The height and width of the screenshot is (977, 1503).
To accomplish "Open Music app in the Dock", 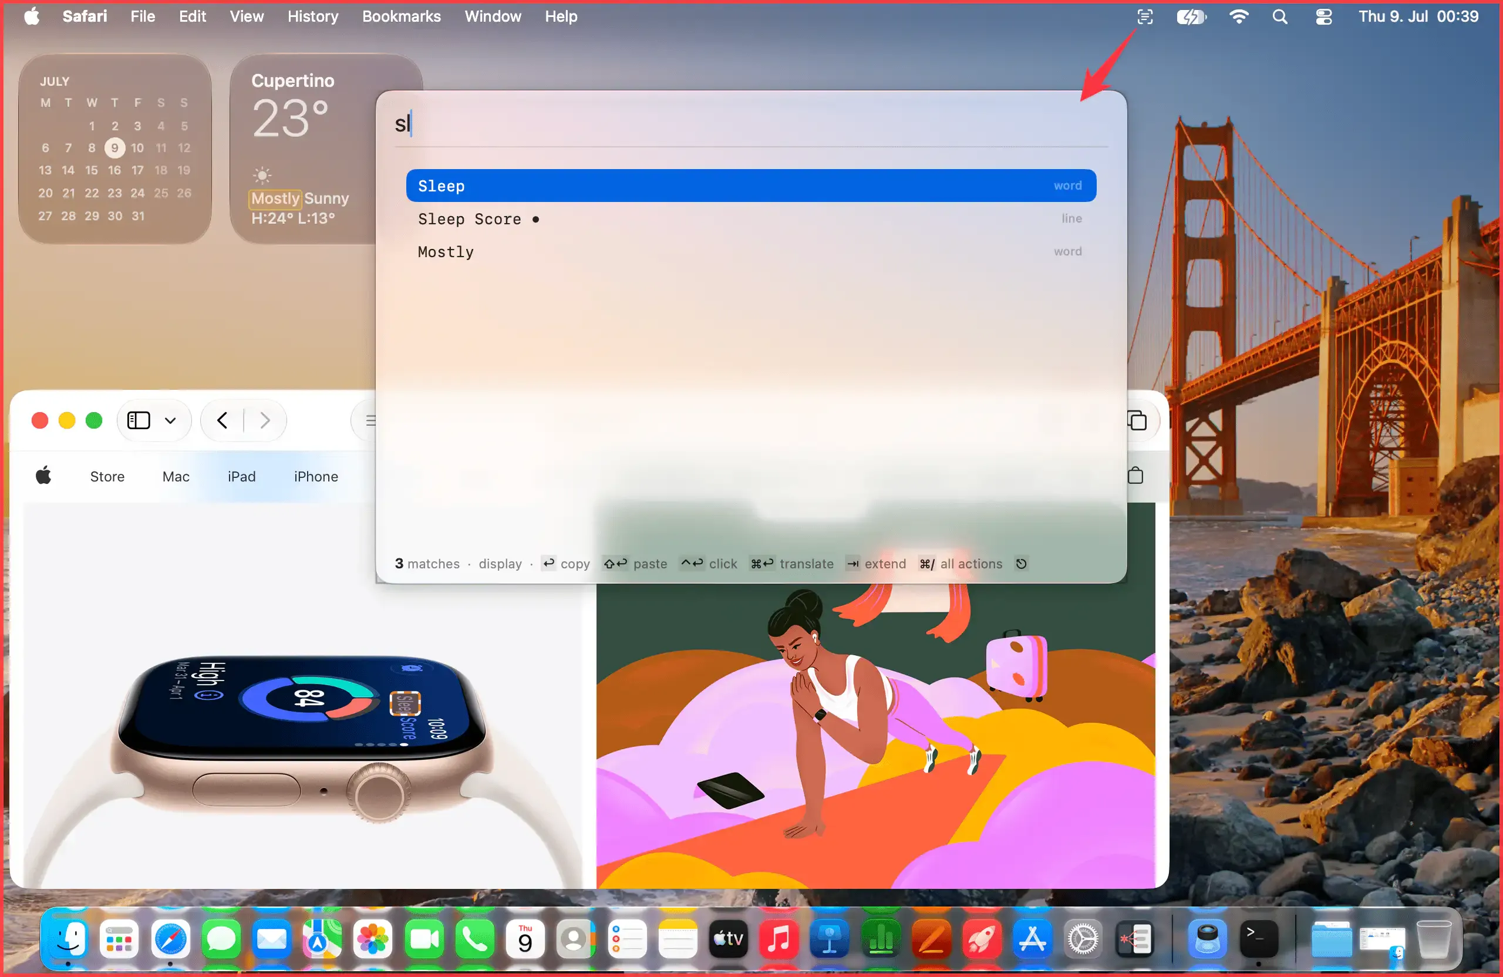I will 778,939.
